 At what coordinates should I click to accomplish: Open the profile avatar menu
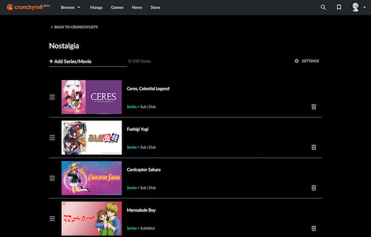[355, 8]
